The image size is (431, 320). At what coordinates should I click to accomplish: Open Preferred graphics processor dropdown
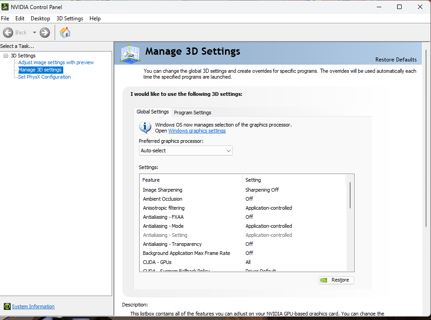(x=186, y=151)
